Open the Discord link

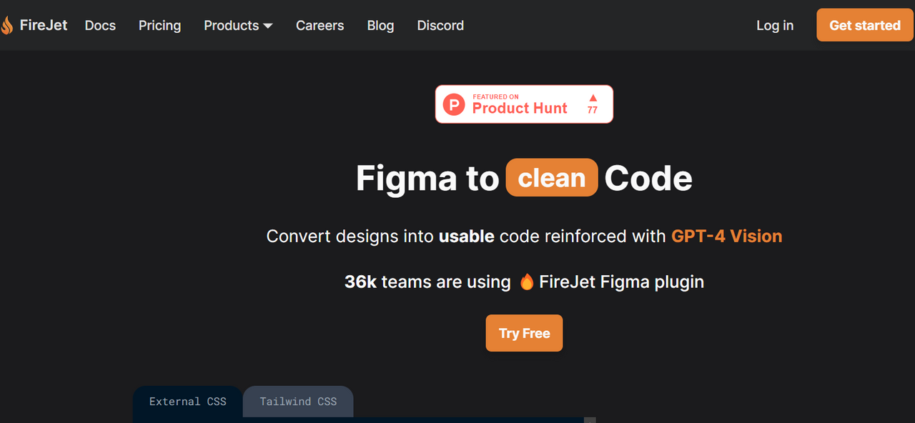[440, 26]
